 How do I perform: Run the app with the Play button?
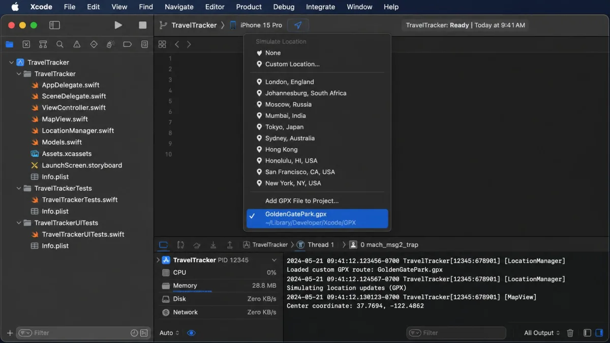[118, 25]
